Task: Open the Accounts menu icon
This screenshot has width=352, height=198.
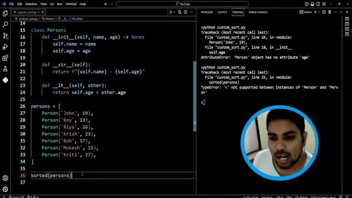Action: [5, 178]
